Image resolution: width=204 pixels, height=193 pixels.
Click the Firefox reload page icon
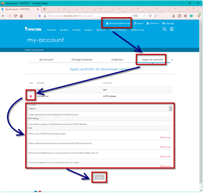(15, 16)
